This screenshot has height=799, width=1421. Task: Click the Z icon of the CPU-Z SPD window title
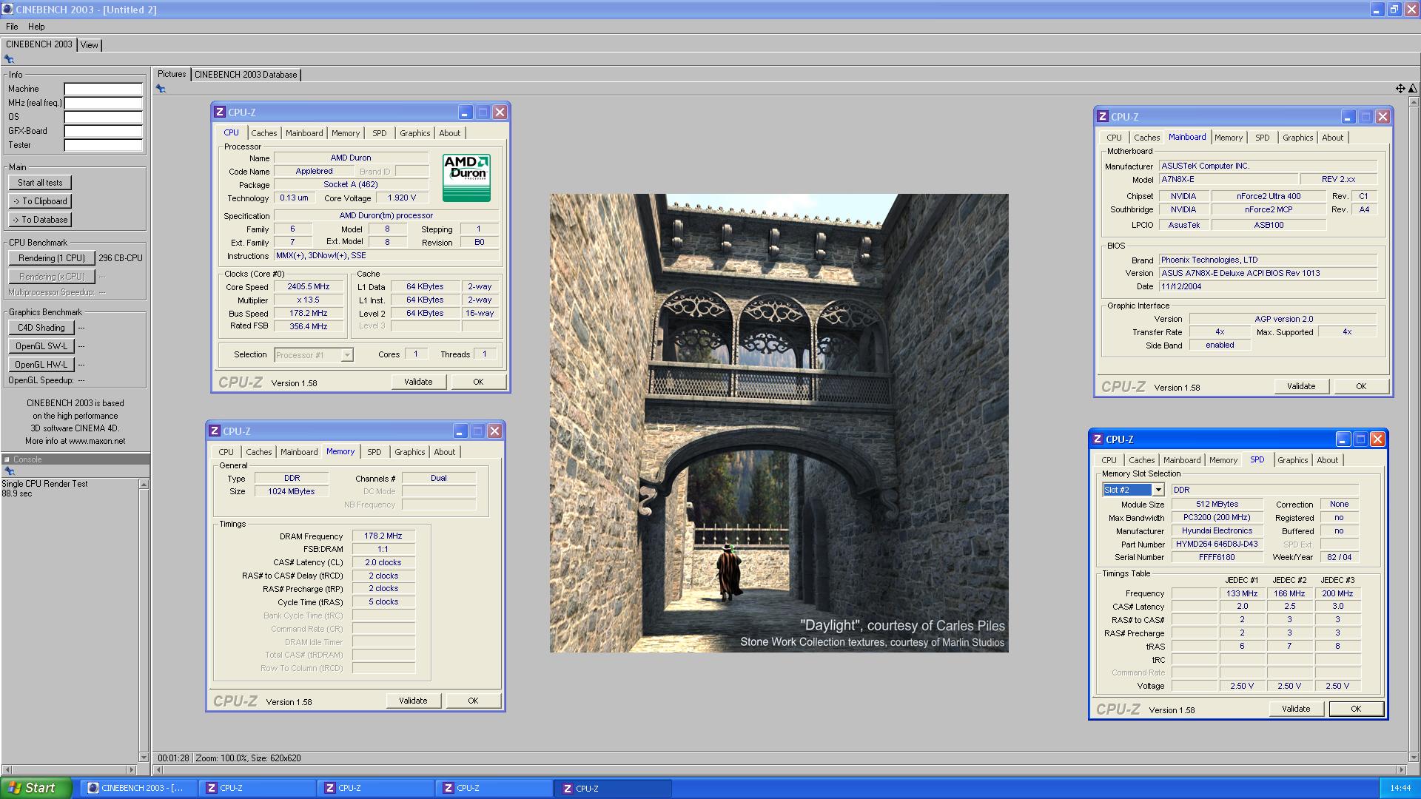tap(1097, 439)
